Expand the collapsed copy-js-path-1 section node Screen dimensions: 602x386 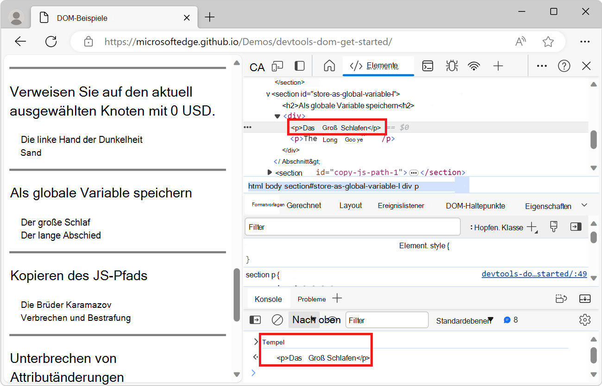point(270,172)
